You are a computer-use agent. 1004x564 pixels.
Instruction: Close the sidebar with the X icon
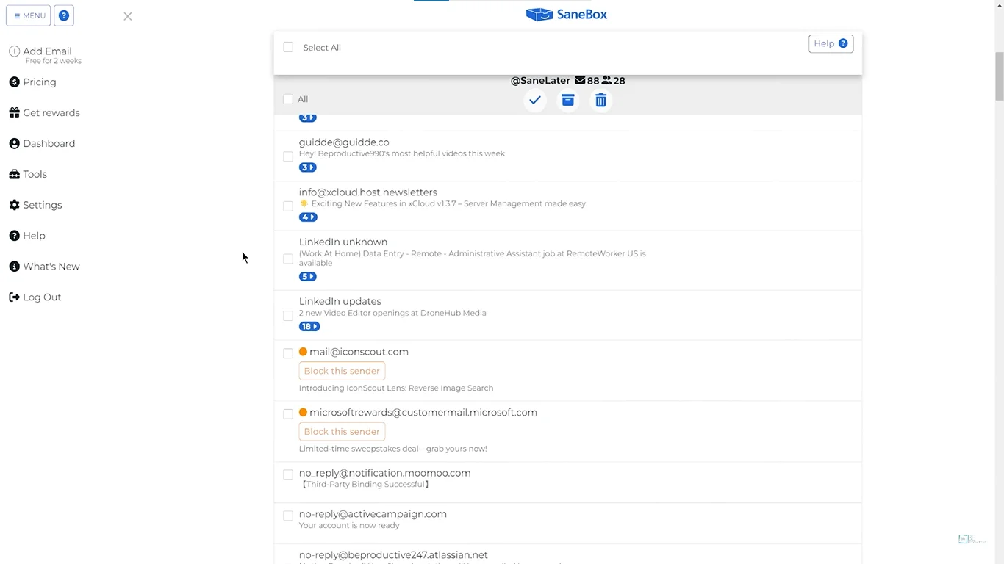click(128, 16)
